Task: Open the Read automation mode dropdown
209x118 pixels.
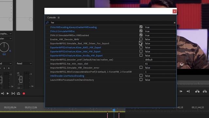Action: coord(24,64)
